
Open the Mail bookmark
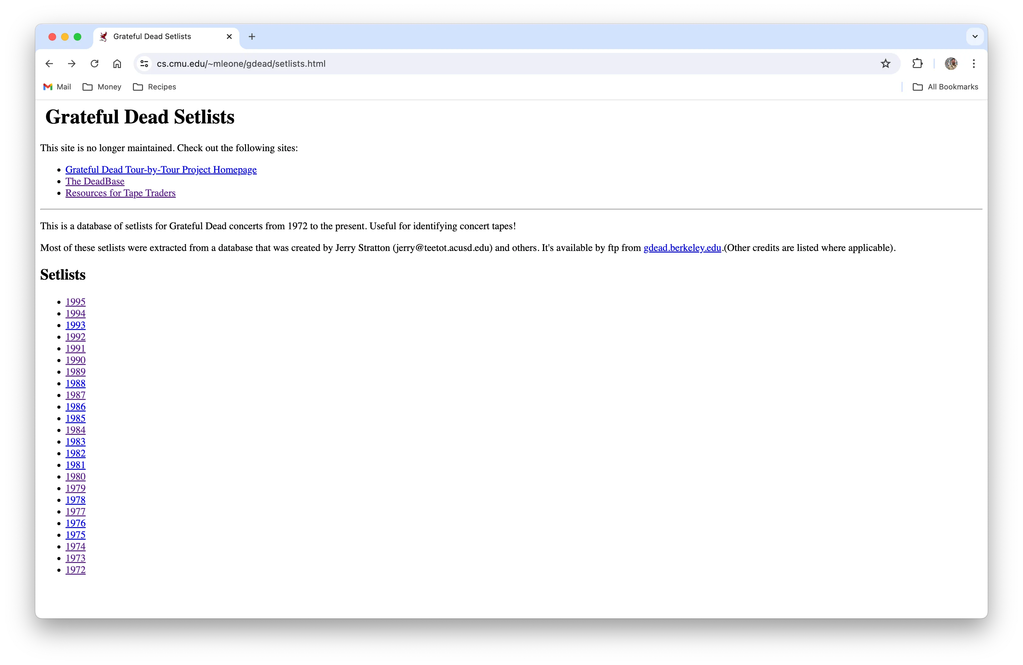[x=60, y=87]
